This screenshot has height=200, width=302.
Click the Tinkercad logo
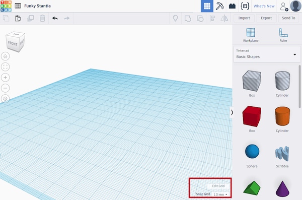pyautogui.click(x=6, y=6)
